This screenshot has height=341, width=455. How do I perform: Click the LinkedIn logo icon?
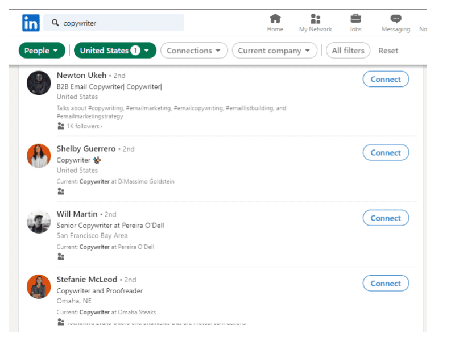tap(31, 23)
